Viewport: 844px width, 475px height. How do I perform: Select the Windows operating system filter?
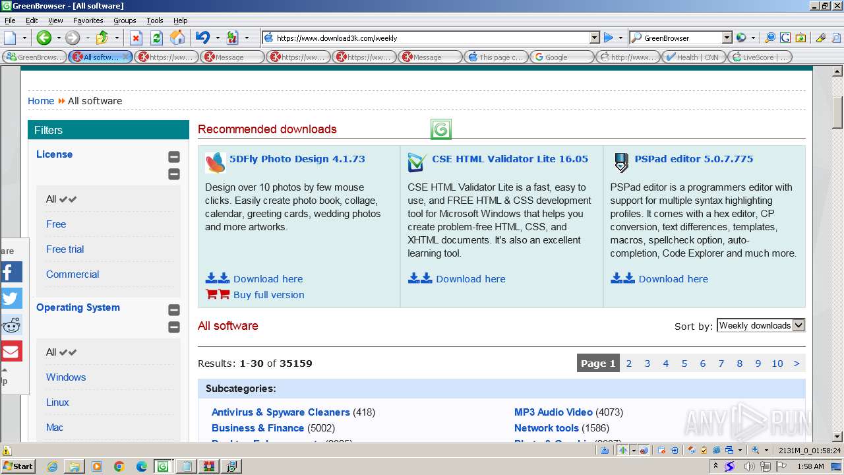66,377
